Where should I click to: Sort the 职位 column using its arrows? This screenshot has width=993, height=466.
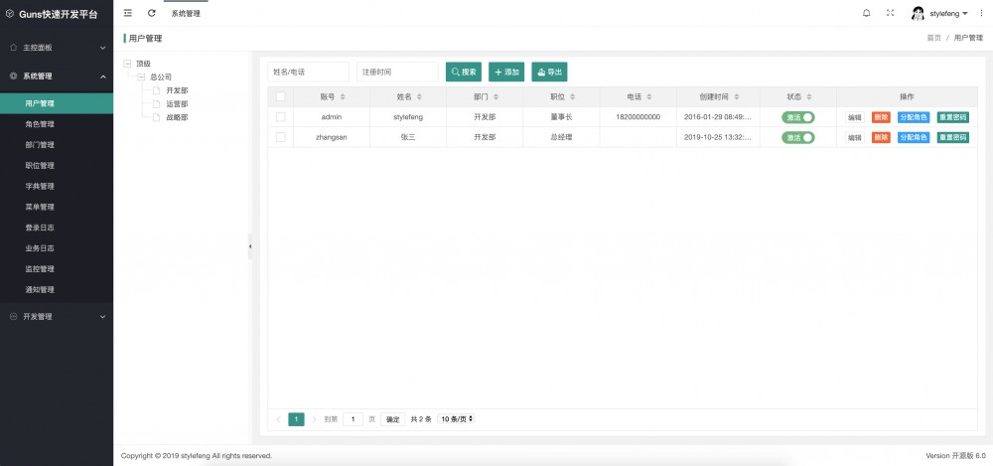(x=573, y=97)
